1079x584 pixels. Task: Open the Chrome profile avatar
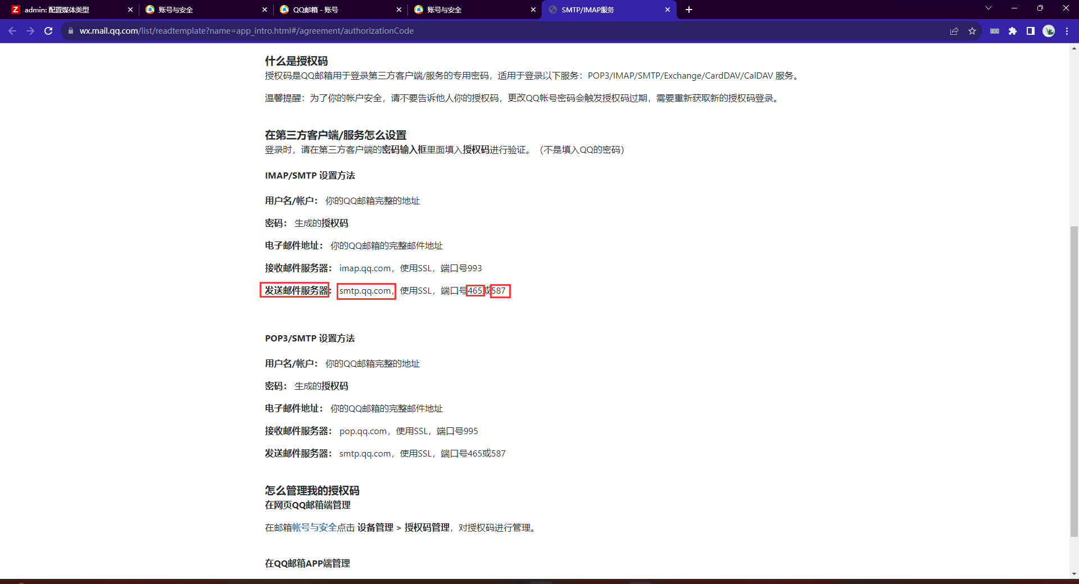point(1049,31)
